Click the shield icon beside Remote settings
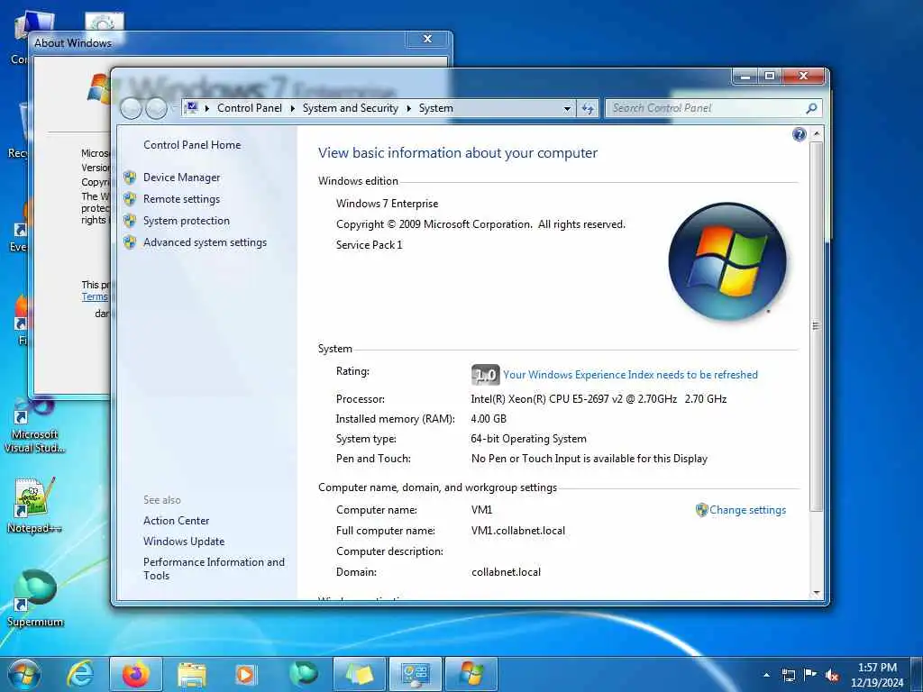Image resolution: width=923 pixels, height=692 pixels. pyautogui.click(x=130, y=199)
